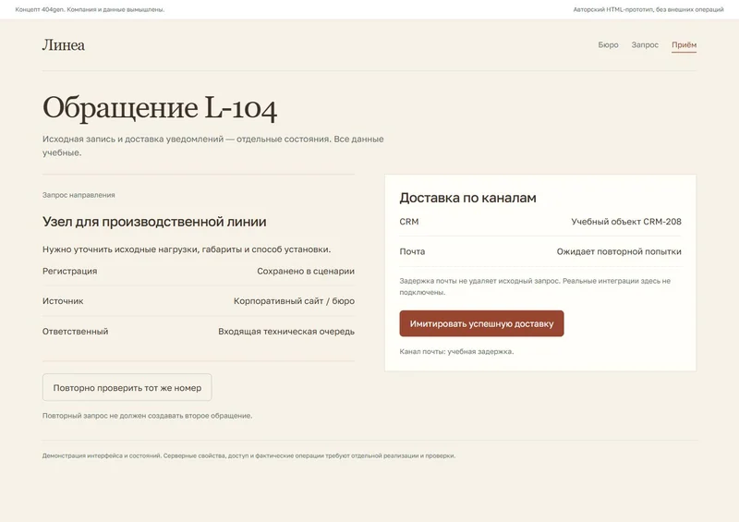Click the note about Задержка почты
739x522 pixels.
(535, 286)
